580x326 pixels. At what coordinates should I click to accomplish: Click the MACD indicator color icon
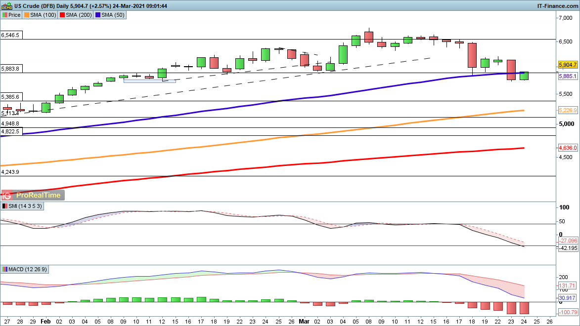(5, 269)
